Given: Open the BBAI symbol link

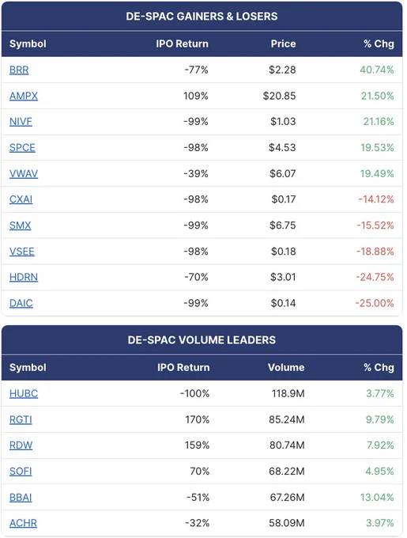Looking at the screenshot, I should click(21, 498).
